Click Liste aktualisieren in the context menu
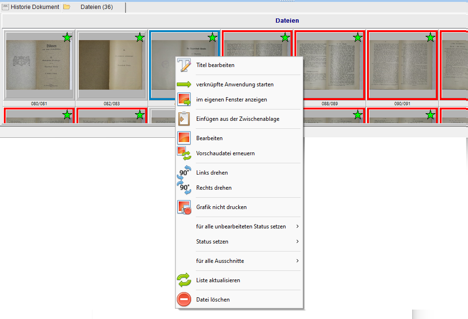The width and height of the screenshot is (468, 319). (x=218, y=280)
